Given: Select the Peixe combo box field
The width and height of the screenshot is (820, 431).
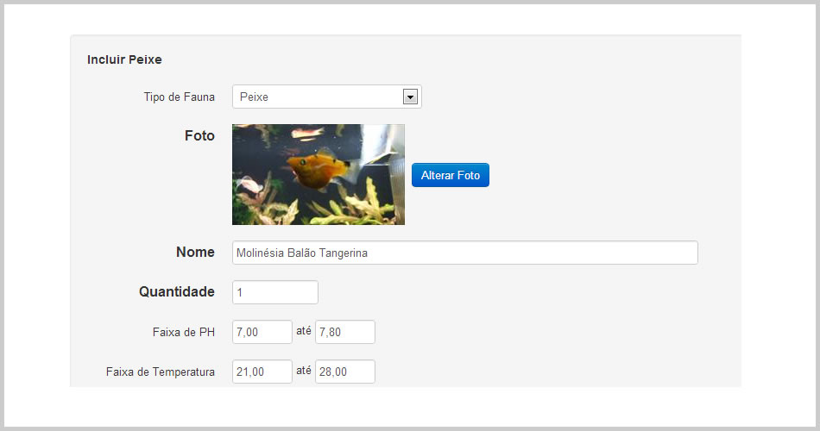Looking at the screenshot, I should point(327,97).
